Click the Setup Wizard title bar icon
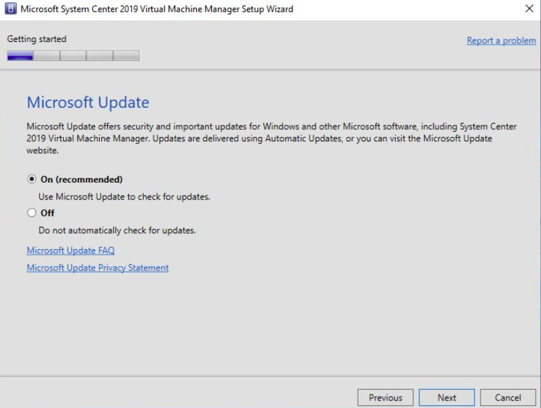This screenshot has height=408, width=541. pyautogui.click(x=10, y=9)
